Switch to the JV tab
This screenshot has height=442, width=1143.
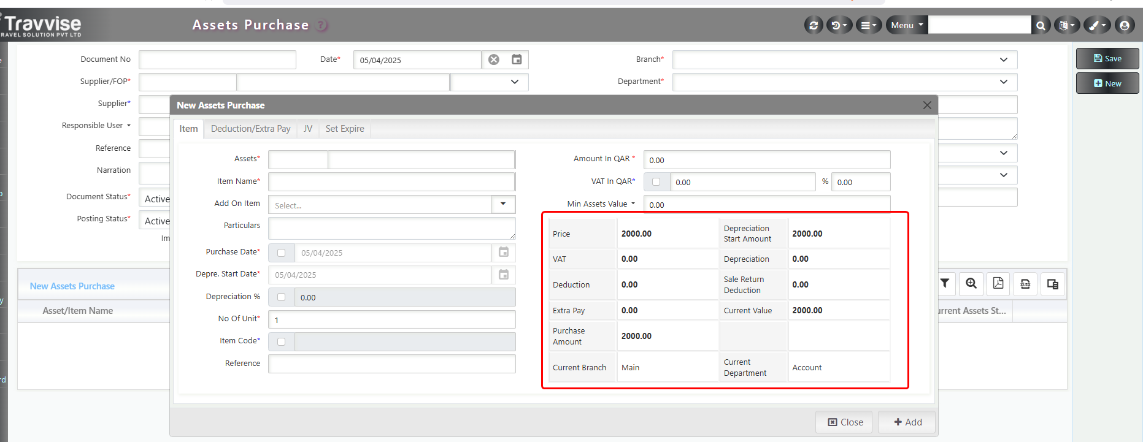pos(308,129)
